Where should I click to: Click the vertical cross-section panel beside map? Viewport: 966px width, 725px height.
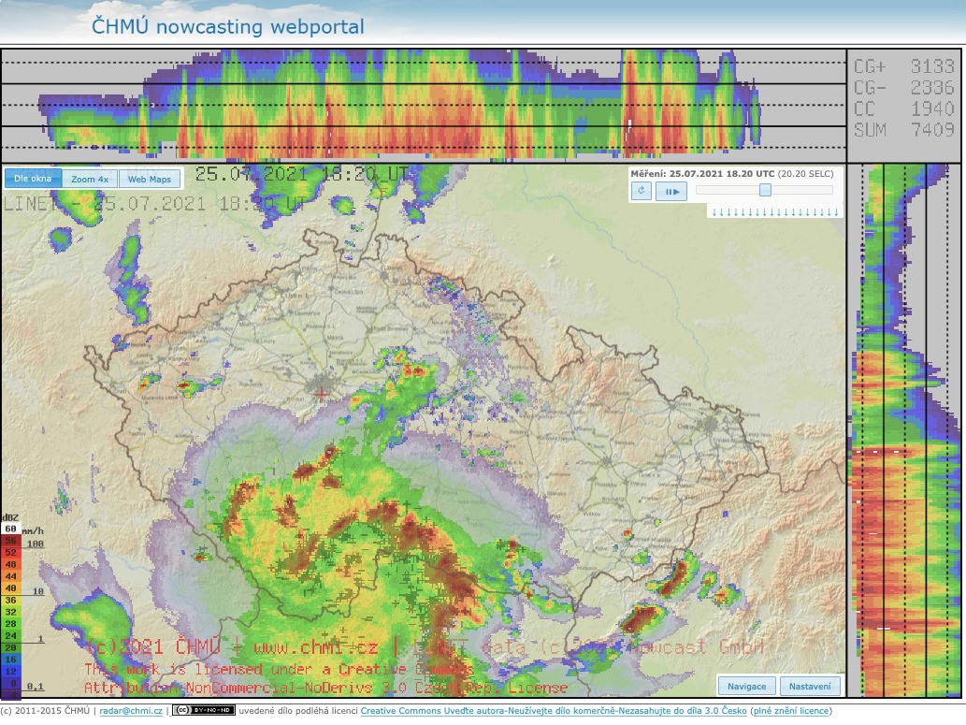pyautogui.click(x=903, y=430)
